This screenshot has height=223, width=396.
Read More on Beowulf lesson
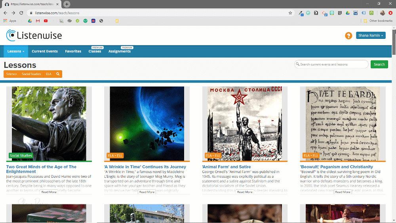click(343, 192)
